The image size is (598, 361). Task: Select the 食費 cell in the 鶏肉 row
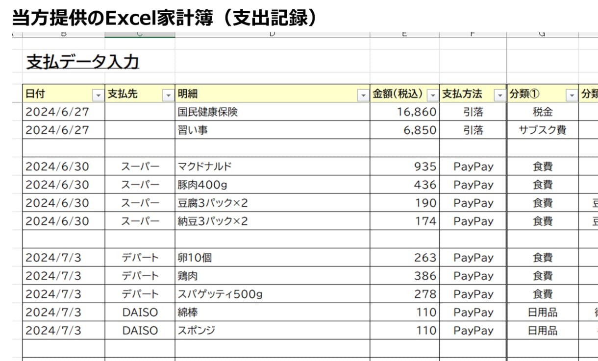[x=543, y=276]
